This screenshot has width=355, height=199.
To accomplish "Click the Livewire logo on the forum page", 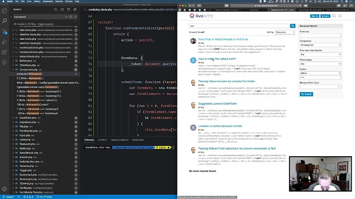I will [201, 16].
